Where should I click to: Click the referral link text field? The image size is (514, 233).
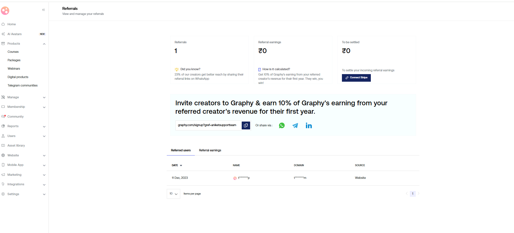click(x=208, y=125)
